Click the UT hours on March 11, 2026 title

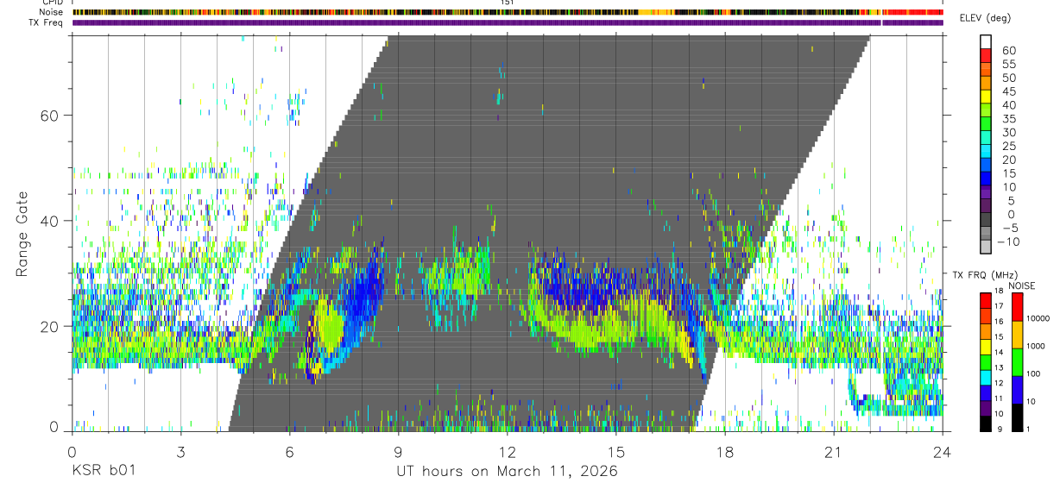(x=507, y=472)
